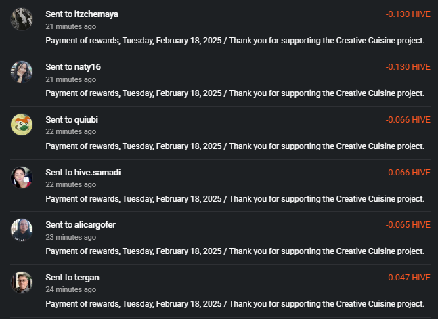Image resolution: width=438 pixels, height=319 pixels.
Task: Visit the quiubi username link
Action: pyautogui.click(x=86, y=120)
